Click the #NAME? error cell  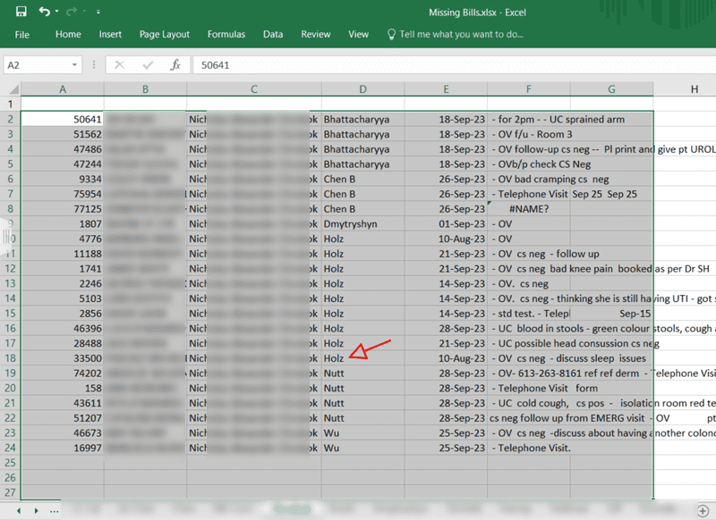click(x=528, y=209)
